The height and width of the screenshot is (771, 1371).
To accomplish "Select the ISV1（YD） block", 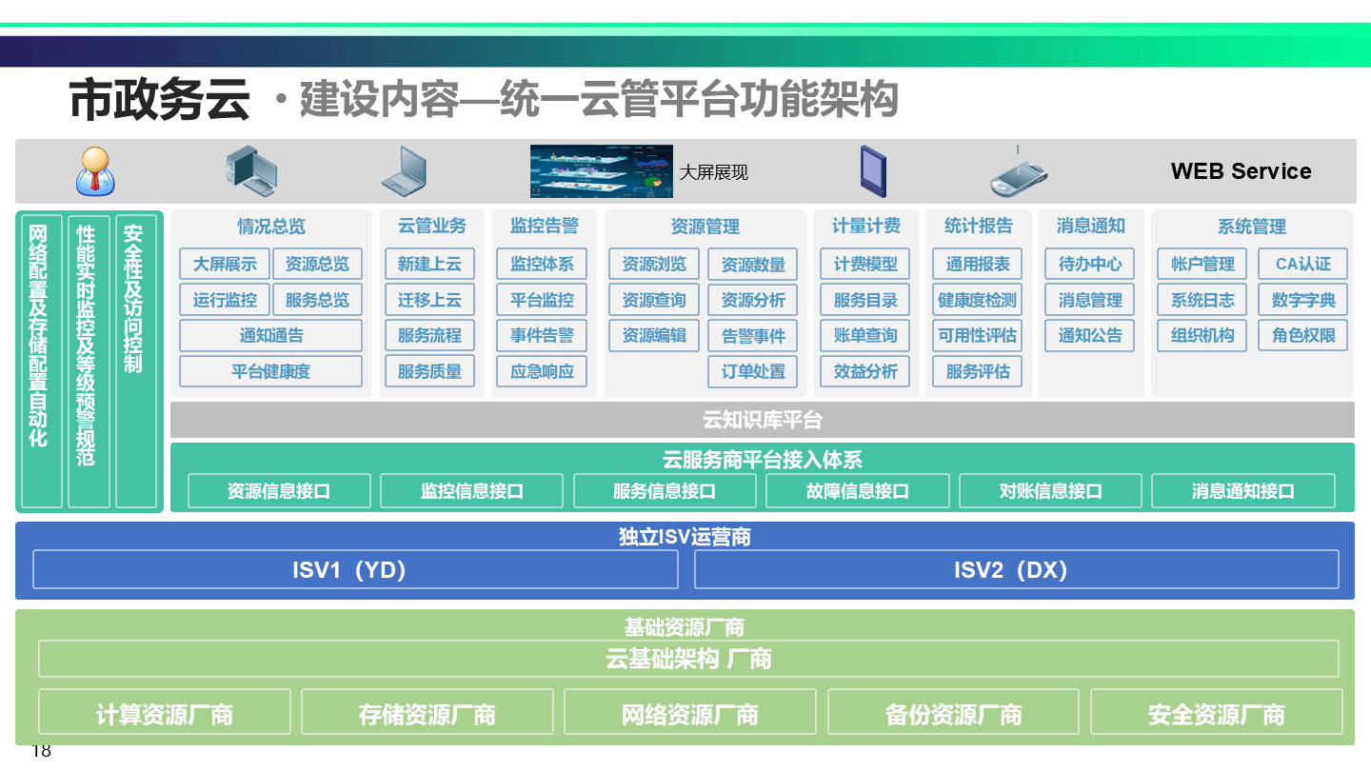I will click(x=355, y=569).
